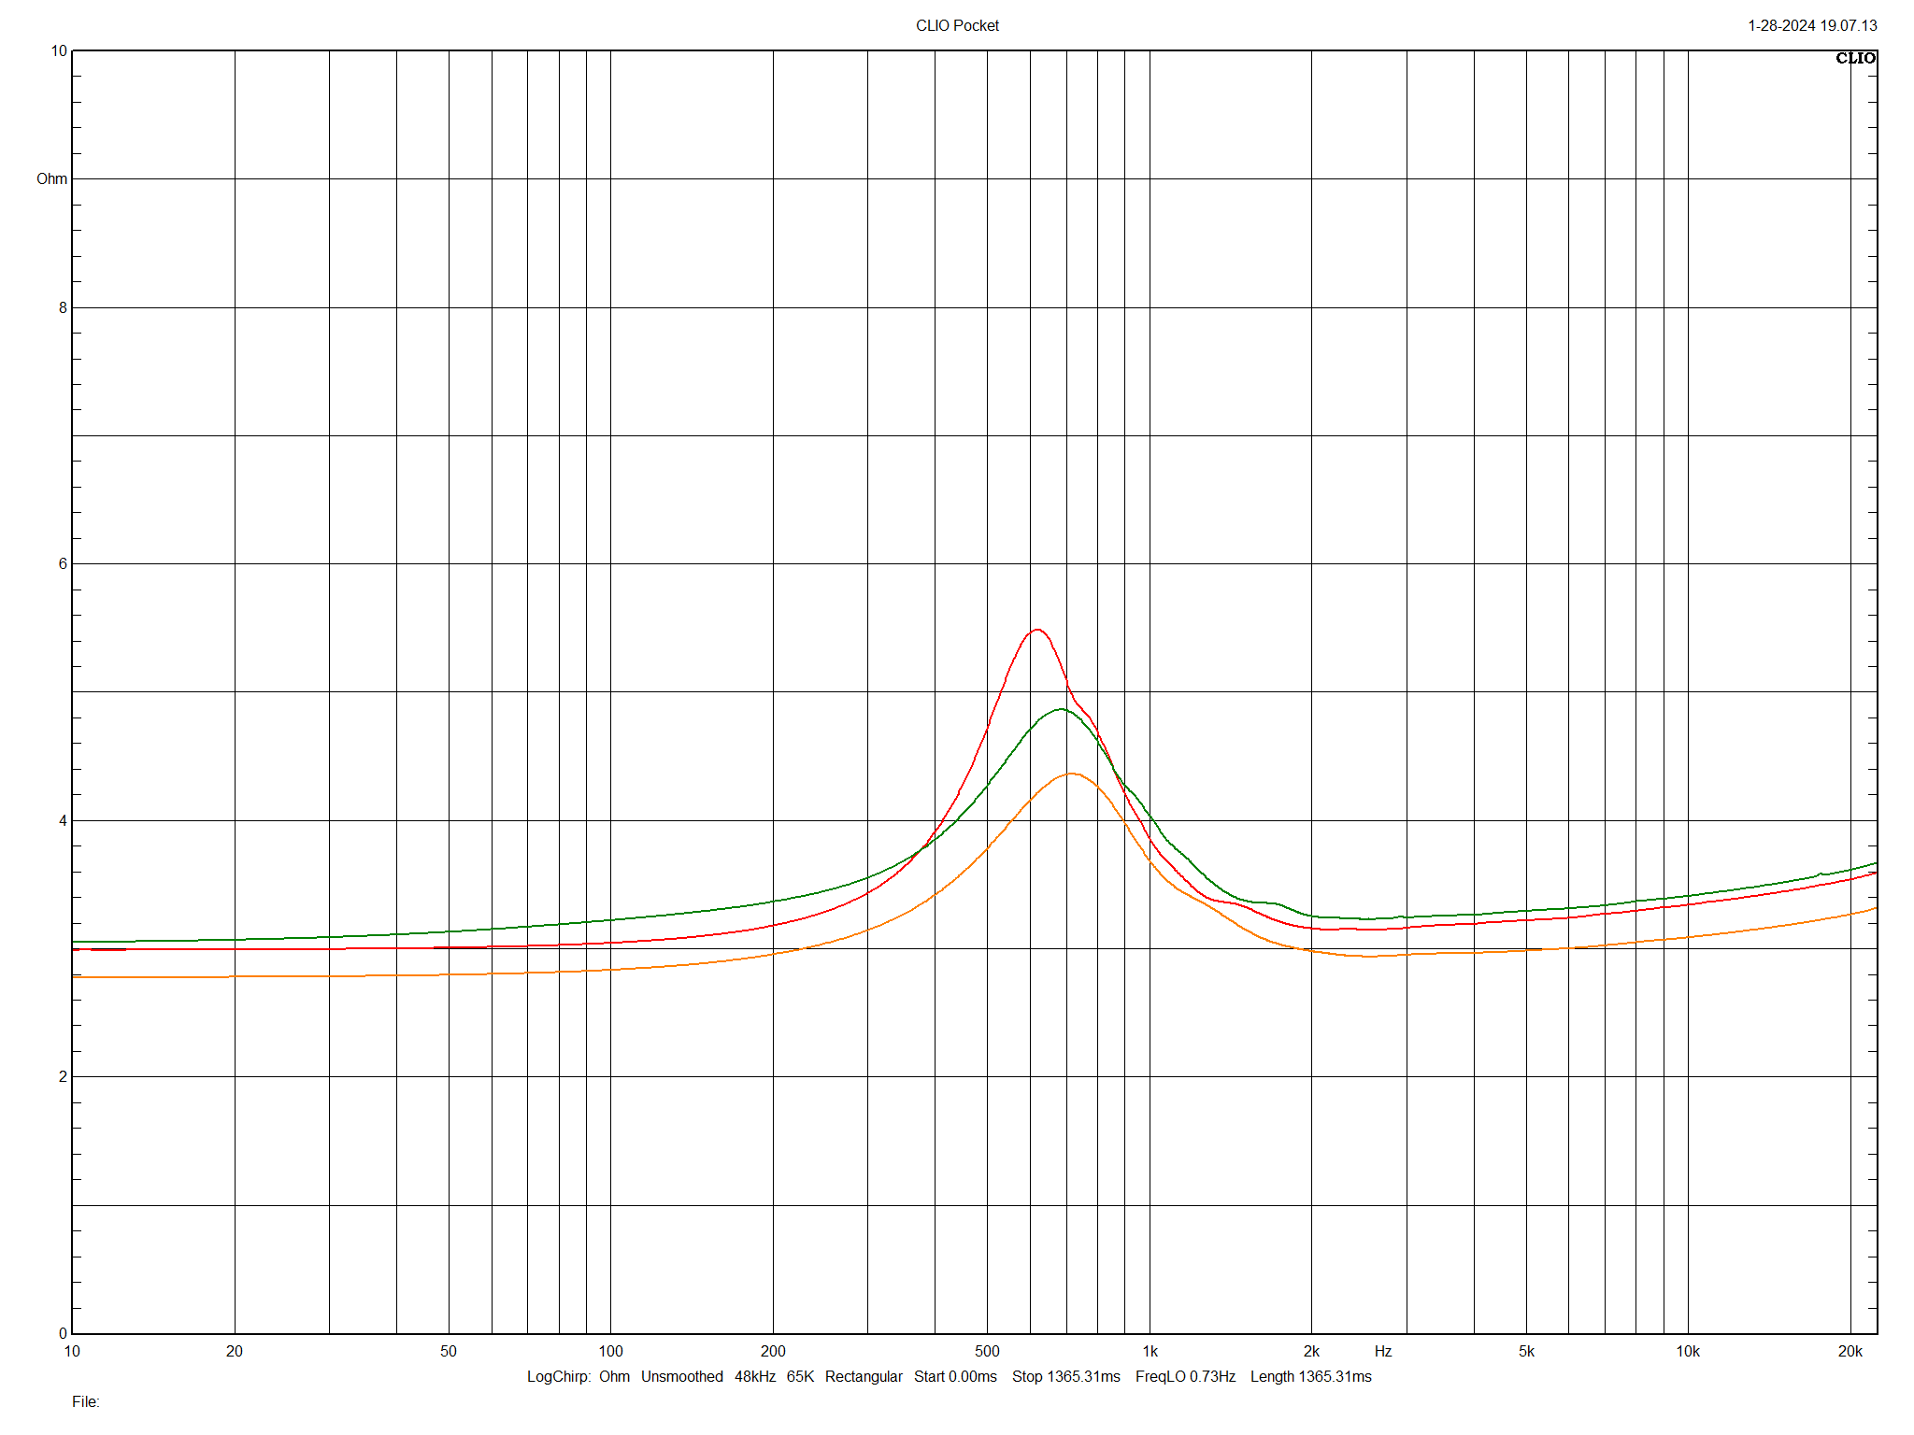Click the Hz unit label on x-axis
The width and height of the screenshot is (1914, 1435).
1383,1351
